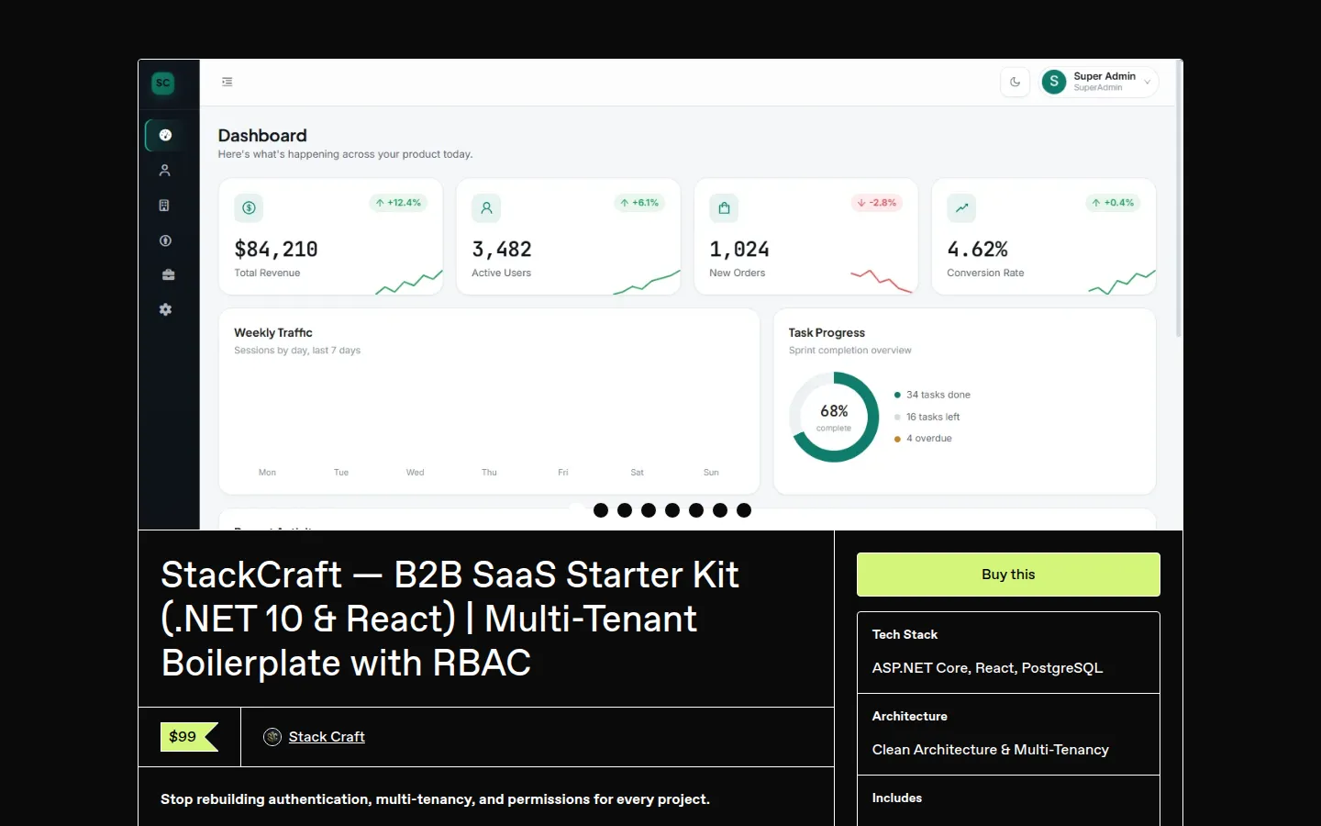Click the Mon label on the traffic chart

[x=267, y=473]
